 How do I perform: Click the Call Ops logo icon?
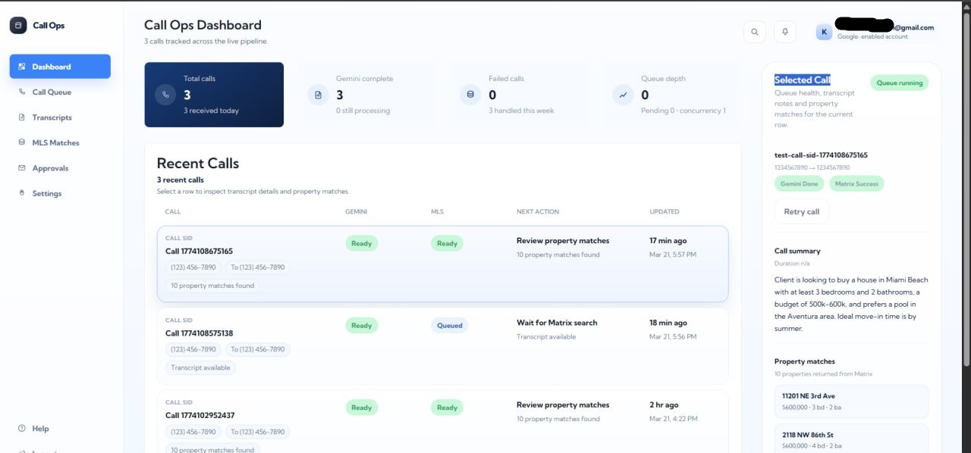click(18, 25)
